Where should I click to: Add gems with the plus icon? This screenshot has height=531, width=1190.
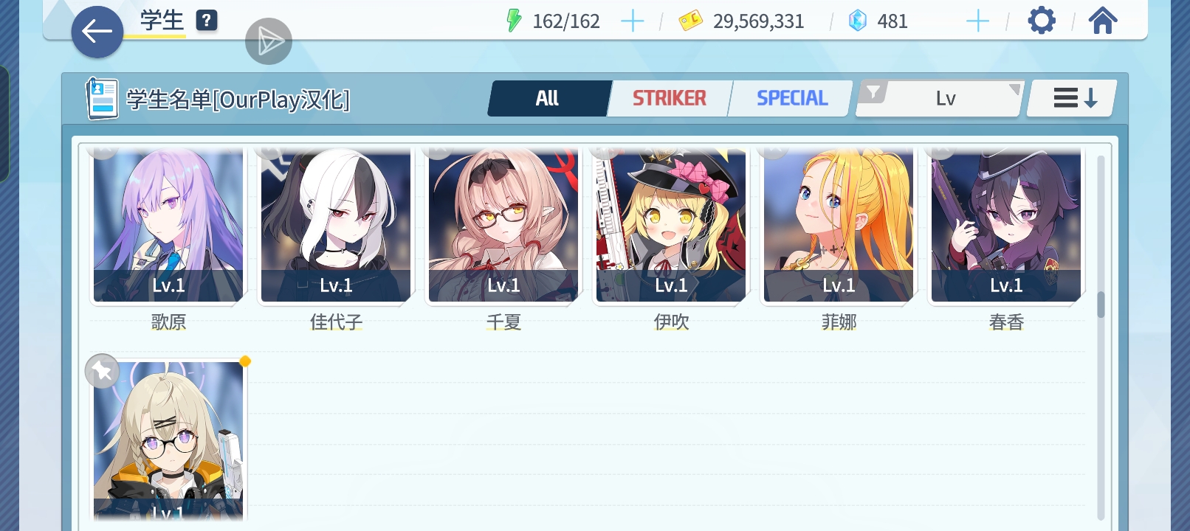[x=977, y=21]
